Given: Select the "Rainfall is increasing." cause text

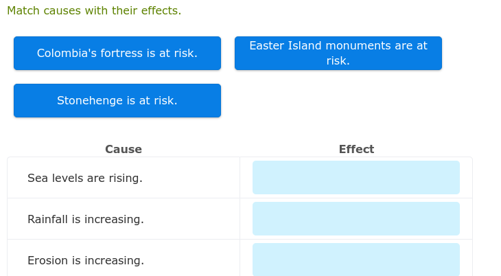Looking at the screenshot, I should [x=86, y=220].
